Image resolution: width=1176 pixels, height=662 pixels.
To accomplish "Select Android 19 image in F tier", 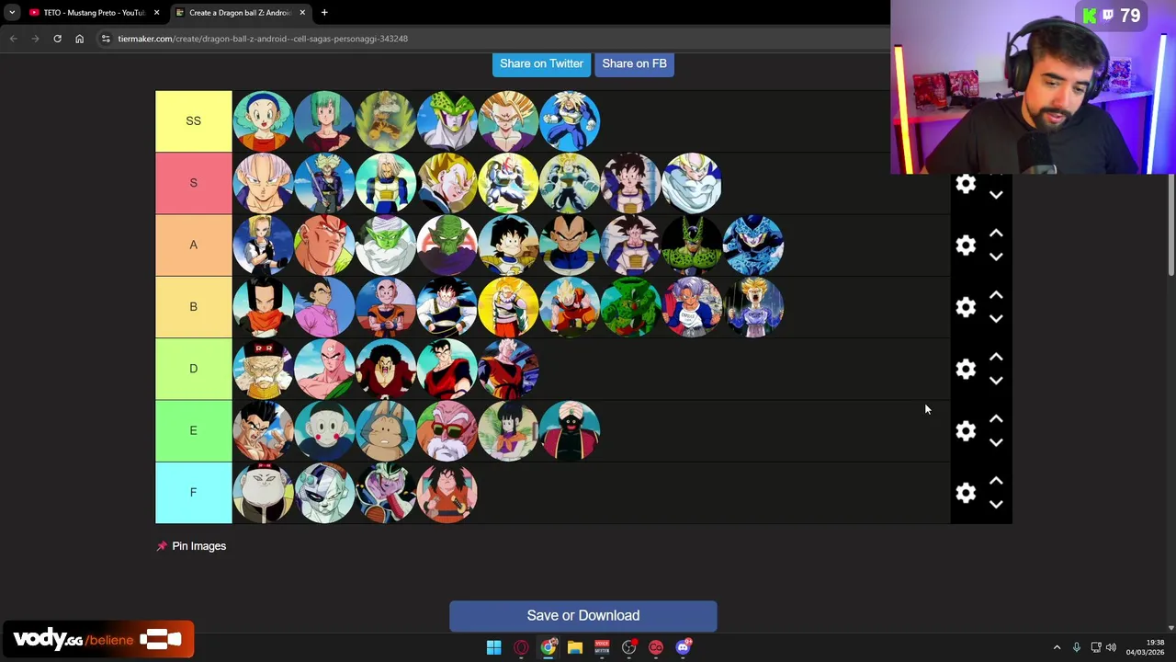I will [263, 493].
